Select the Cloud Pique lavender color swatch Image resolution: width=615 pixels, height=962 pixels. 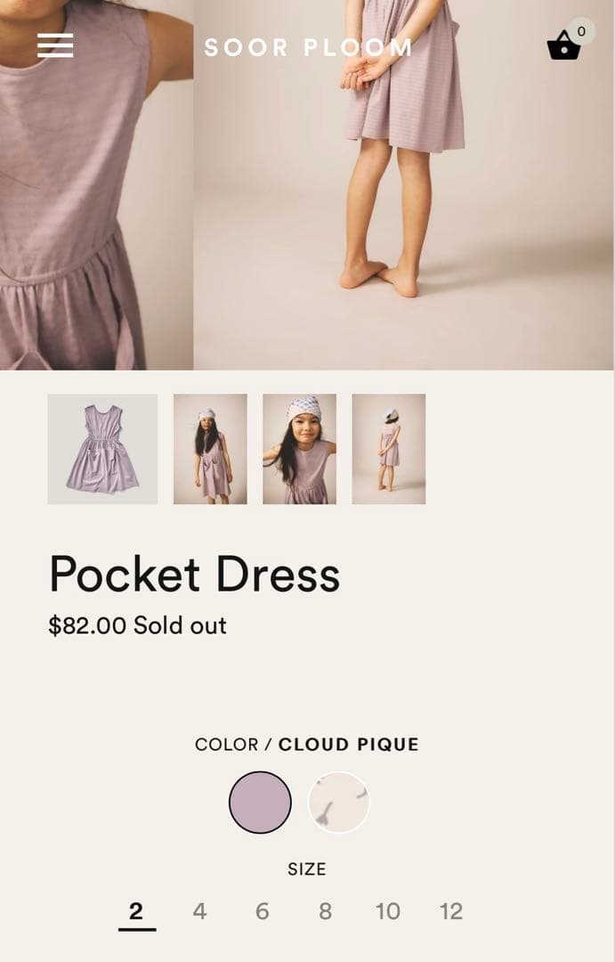260,803
